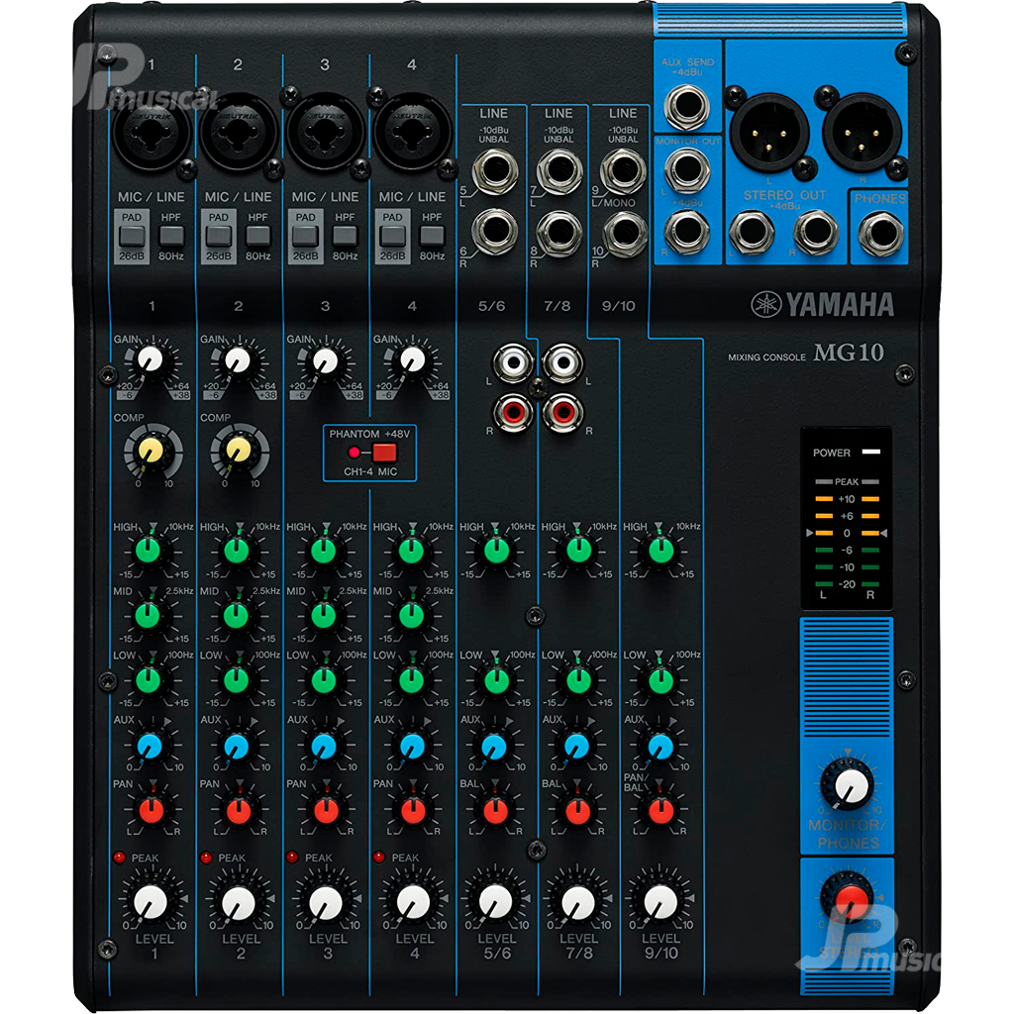Click the red RCA R jack for channel 5/6
Viewport: 1014px width, 1014px height.
point(514,412)
